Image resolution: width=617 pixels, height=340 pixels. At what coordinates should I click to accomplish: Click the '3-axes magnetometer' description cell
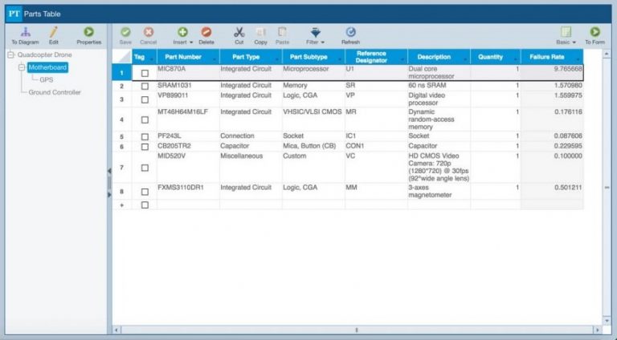click(439, 191)
